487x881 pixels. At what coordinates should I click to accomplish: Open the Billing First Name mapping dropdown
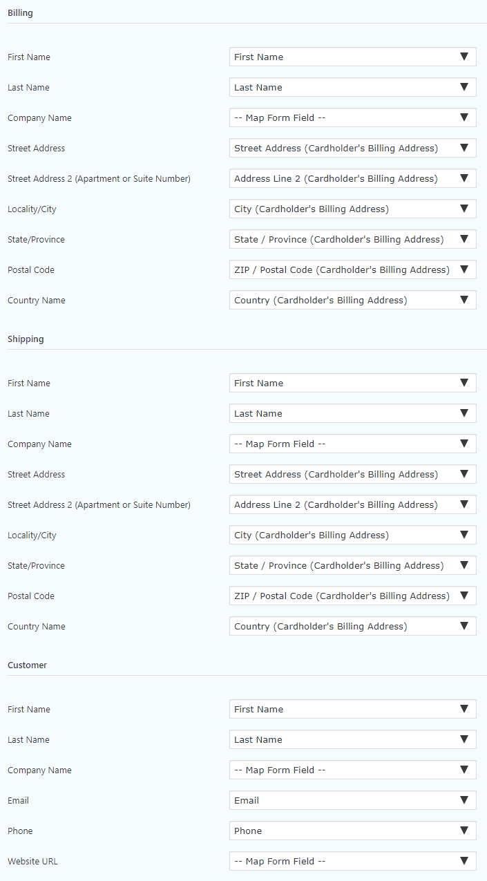click(x=352, y=57)
